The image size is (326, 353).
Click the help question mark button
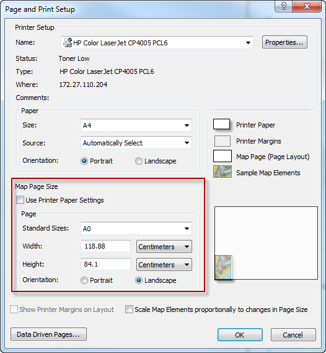pyautogui.click(x=284, y=7)
